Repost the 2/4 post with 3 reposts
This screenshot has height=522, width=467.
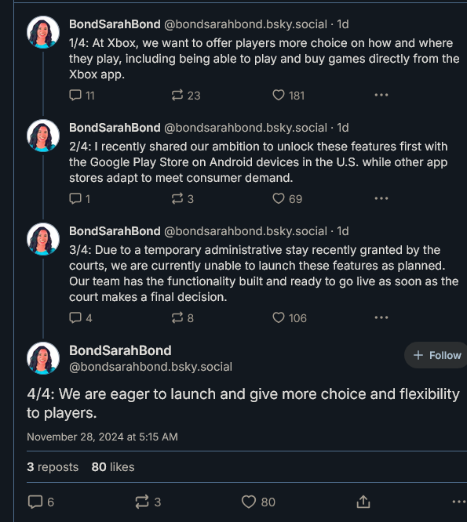pos(182,199)
